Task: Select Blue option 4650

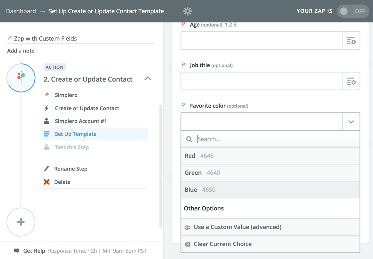Action: (270, 190)
